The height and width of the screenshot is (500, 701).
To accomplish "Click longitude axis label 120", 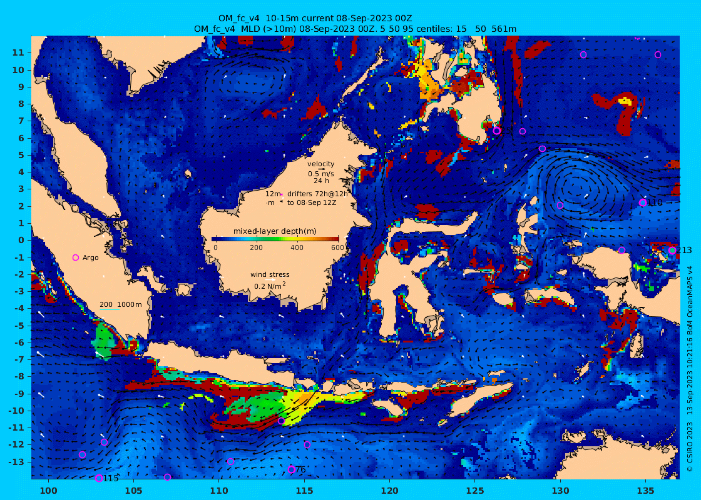I will pos(390,491).
